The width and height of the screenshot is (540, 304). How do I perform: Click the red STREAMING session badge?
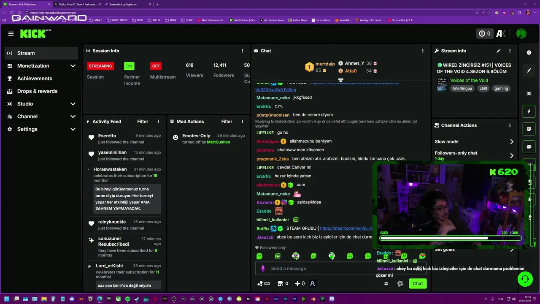pyautogui.click(x=100, y=66)
